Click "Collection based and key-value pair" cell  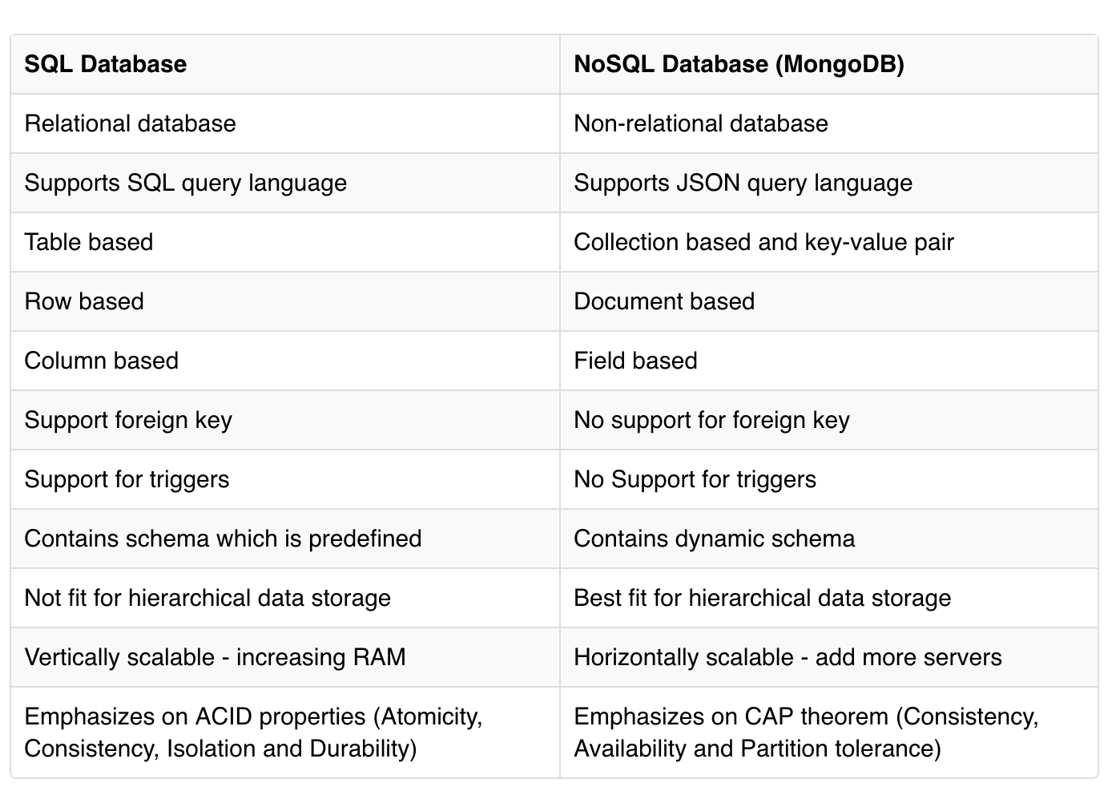pyautogui.click(x=763, y=242)
